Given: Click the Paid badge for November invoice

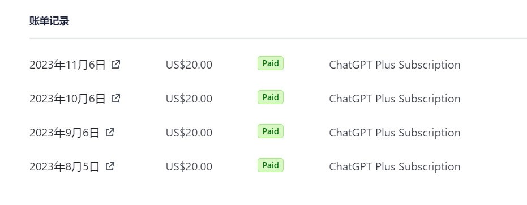Looking at the screenshot, I should click(271, 63).
